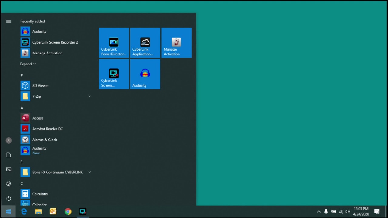Open the network Wi-Fi tray icon
This screenshot has height=218, width=388.
341,212
